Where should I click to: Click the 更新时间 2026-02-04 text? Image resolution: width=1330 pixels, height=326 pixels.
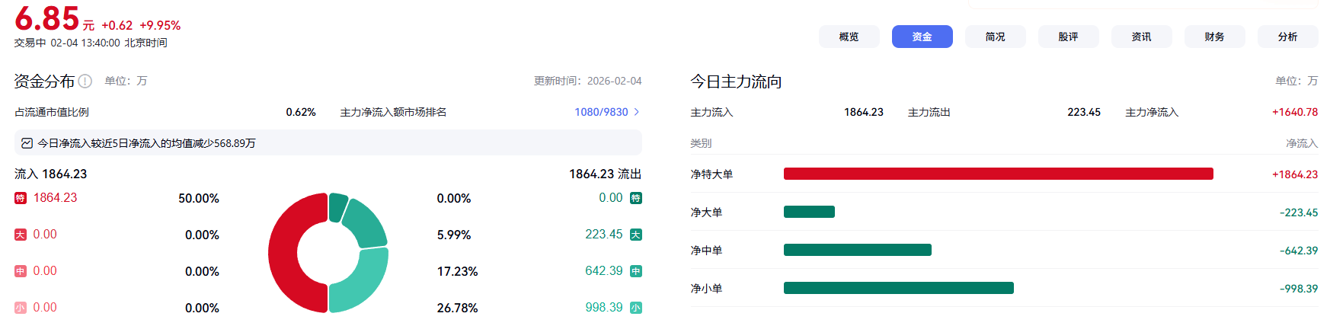587,81
